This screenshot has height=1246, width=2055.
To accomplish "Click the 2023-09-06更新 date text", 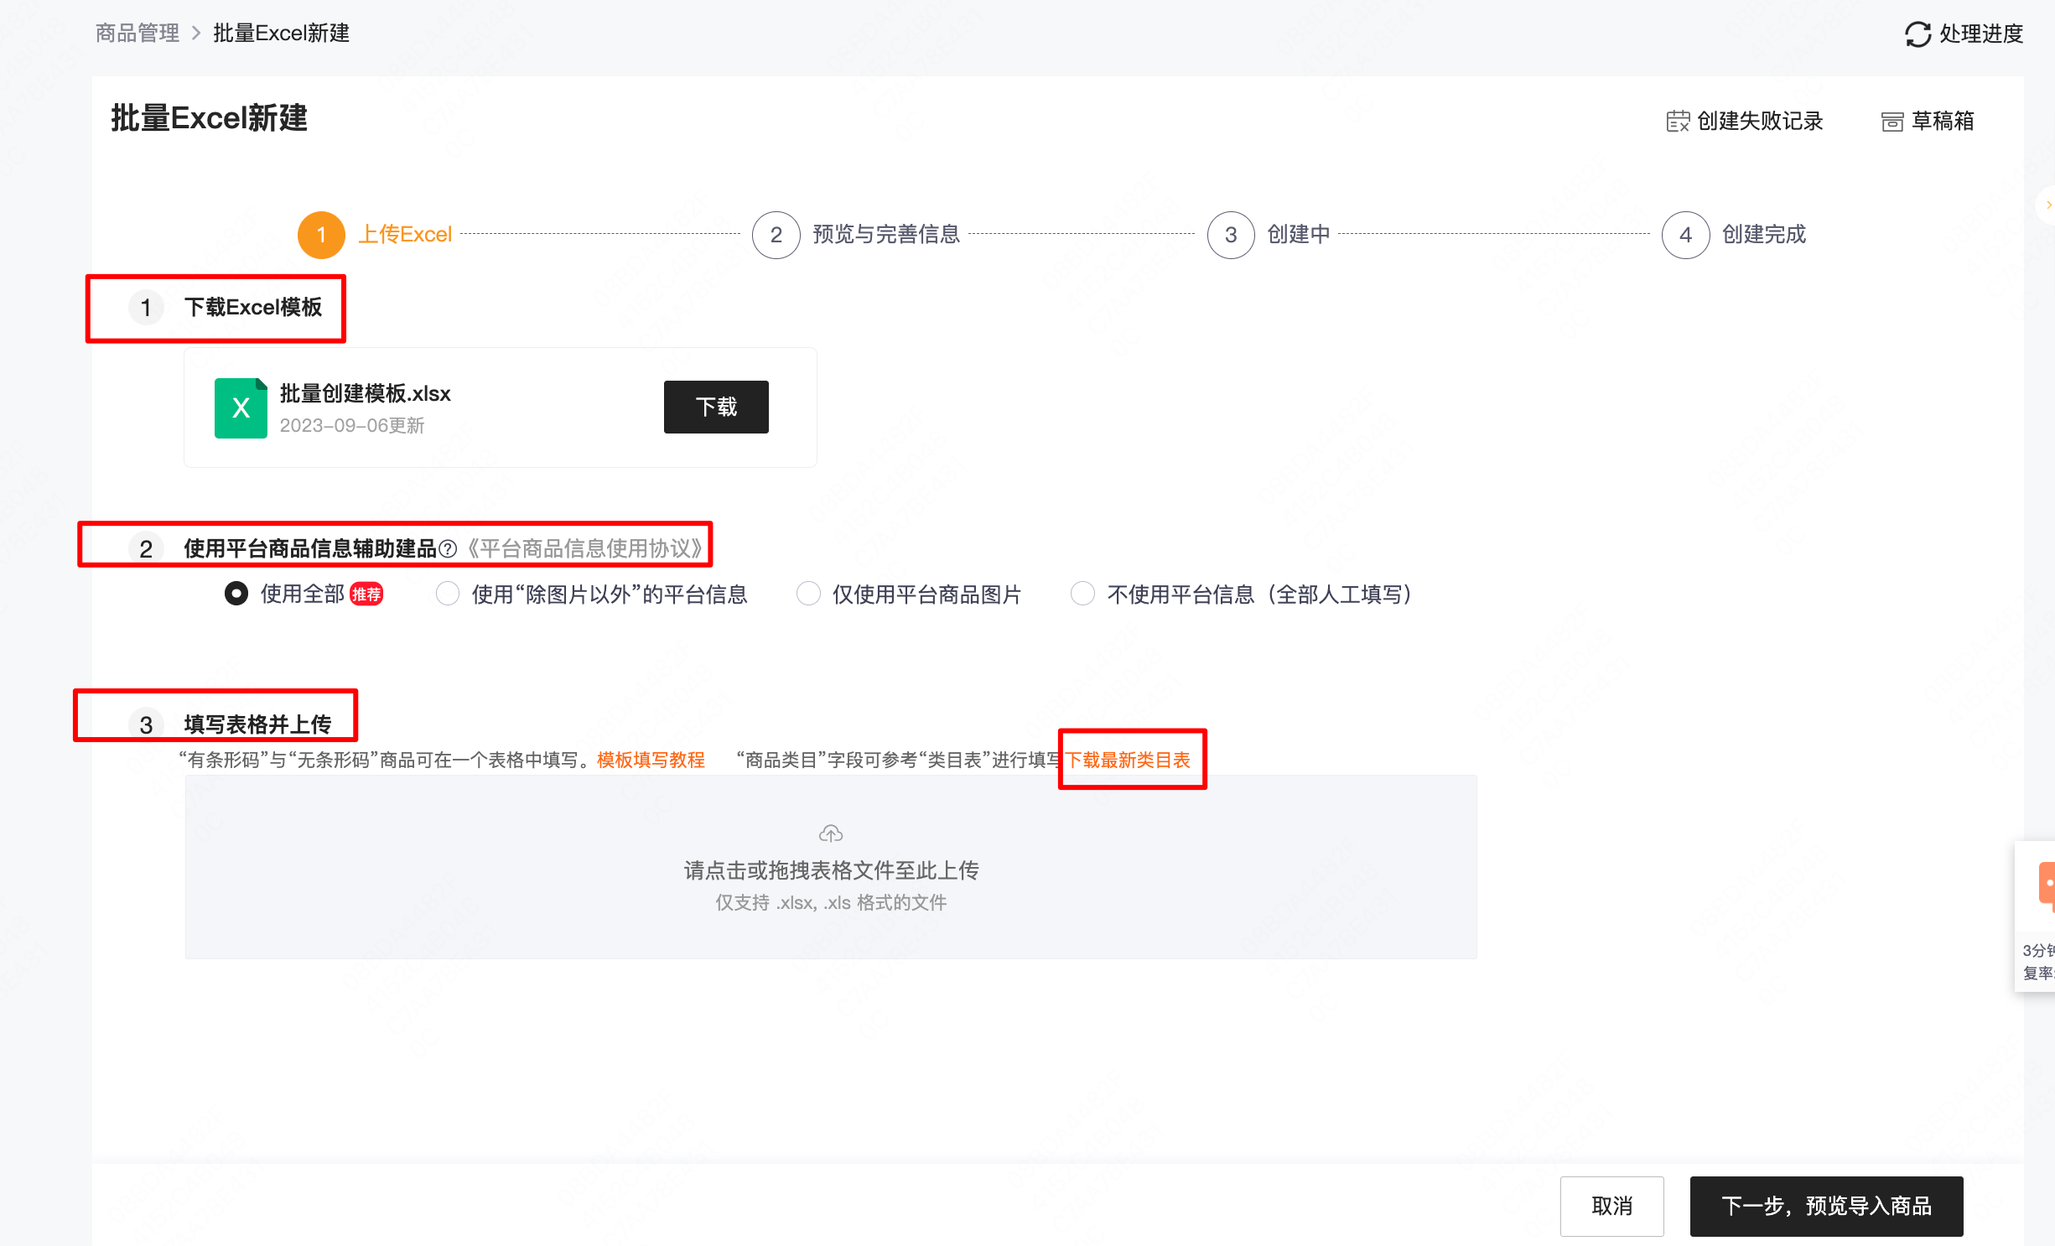I will tap(352, 426).
